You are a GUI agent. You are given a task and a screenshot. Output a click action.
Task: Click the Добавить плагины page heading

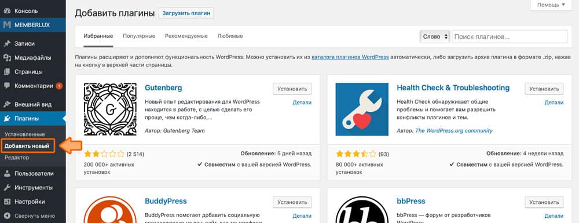[x=115, y=13]
